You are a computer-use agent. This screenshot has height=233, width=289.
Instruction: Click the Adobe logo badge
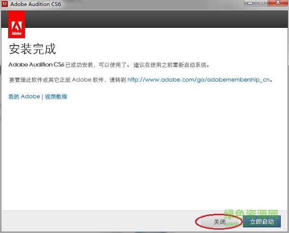[16, 25]
